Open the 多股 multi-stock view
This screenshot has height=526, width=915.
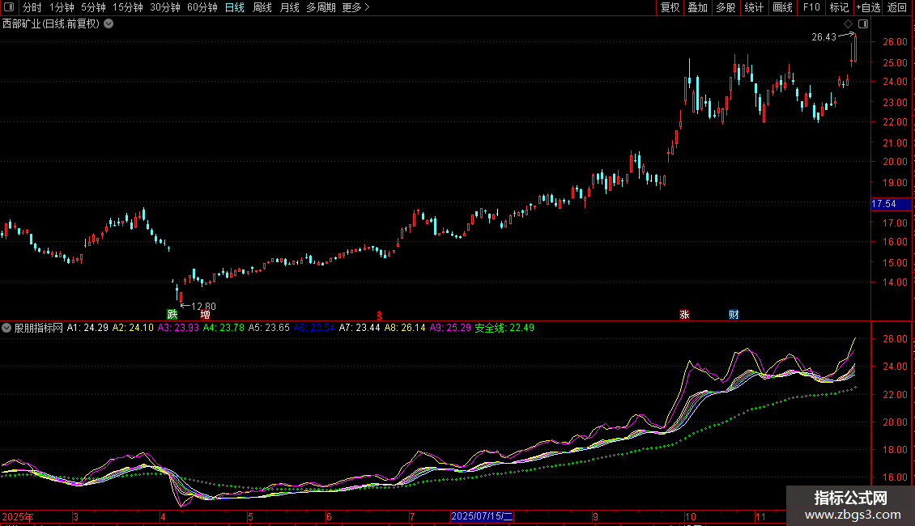(x=726, y=7)
